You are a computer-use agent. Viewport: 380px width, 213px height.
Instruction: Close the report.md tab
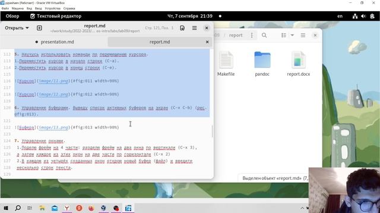[x=207, y=42]
